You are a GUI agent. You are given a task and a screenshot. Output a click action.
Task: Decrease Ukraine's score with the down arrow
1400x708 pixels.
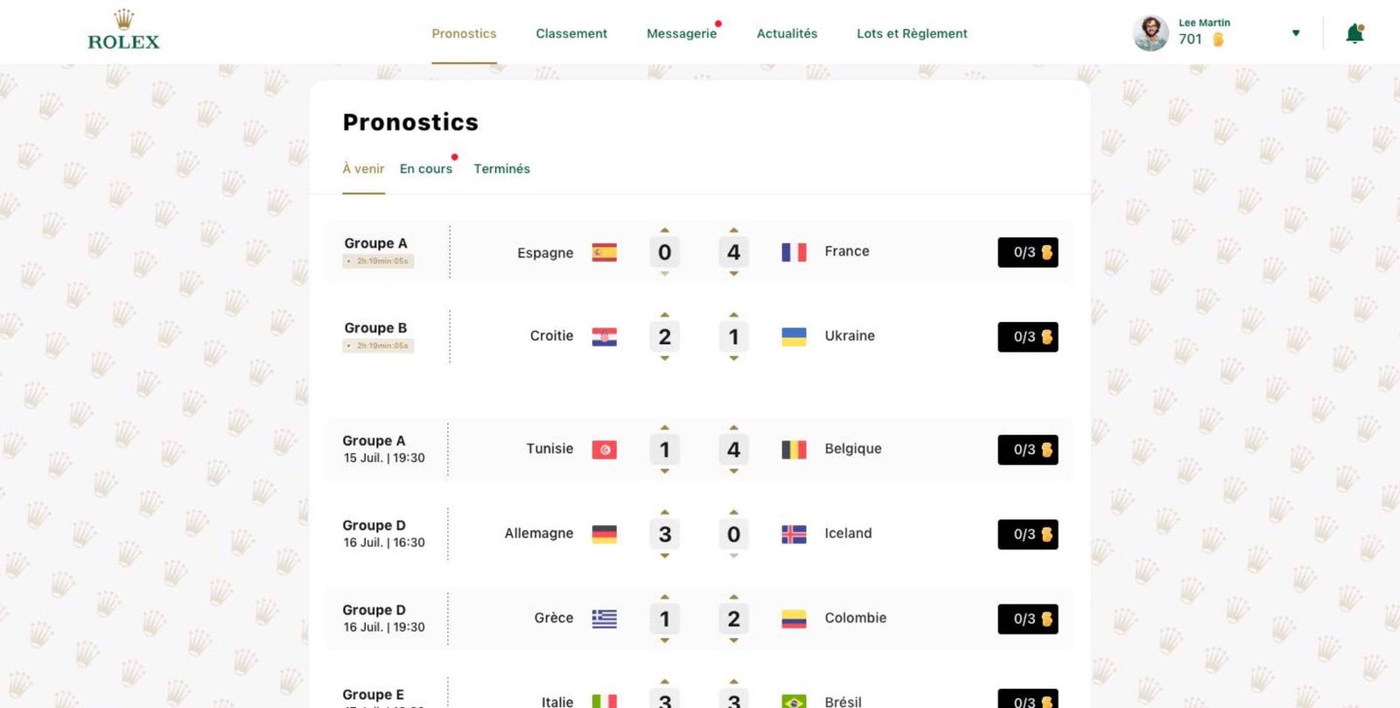[x=734, y=357]
